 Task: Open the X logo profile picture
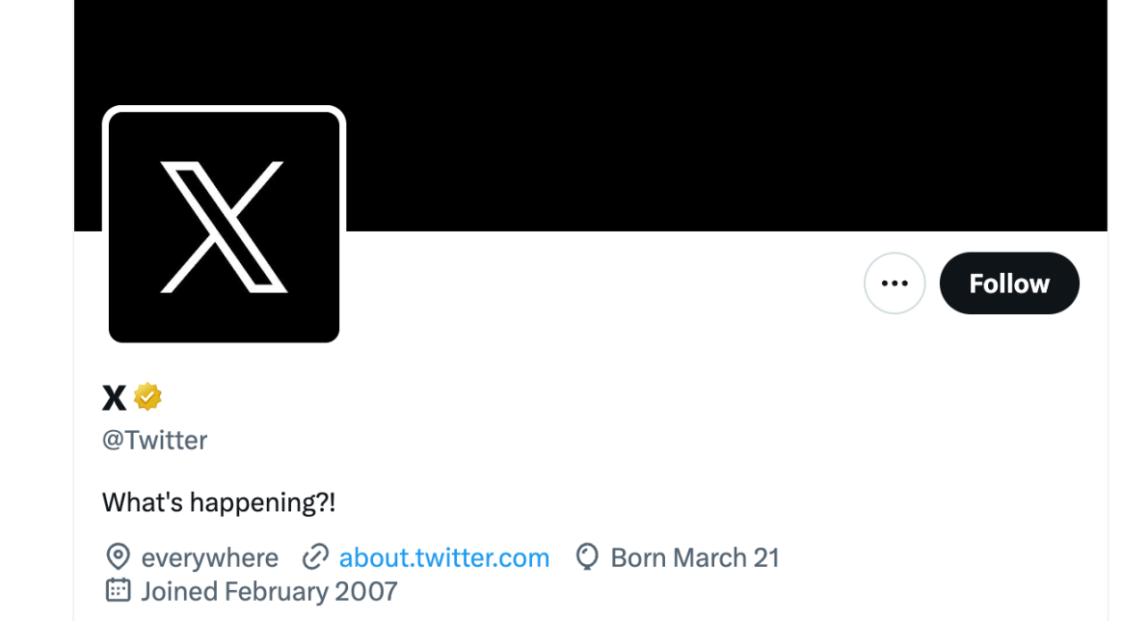pos(224,227)
